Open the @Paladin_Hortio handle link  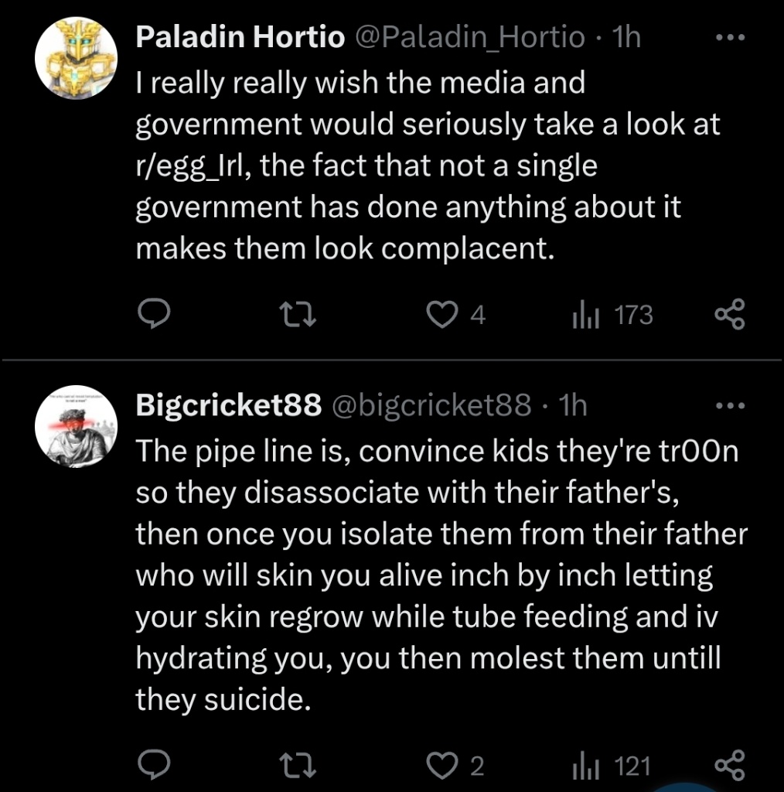[x=469, y=38]
